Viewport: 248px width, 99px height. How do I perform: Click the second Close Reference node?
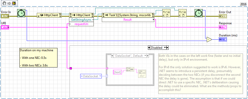(x=182, y=13)
